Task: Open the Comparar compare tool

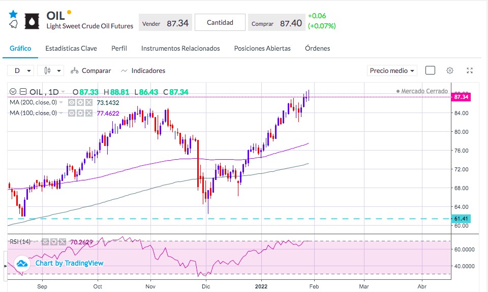Action: coord(91,71)
